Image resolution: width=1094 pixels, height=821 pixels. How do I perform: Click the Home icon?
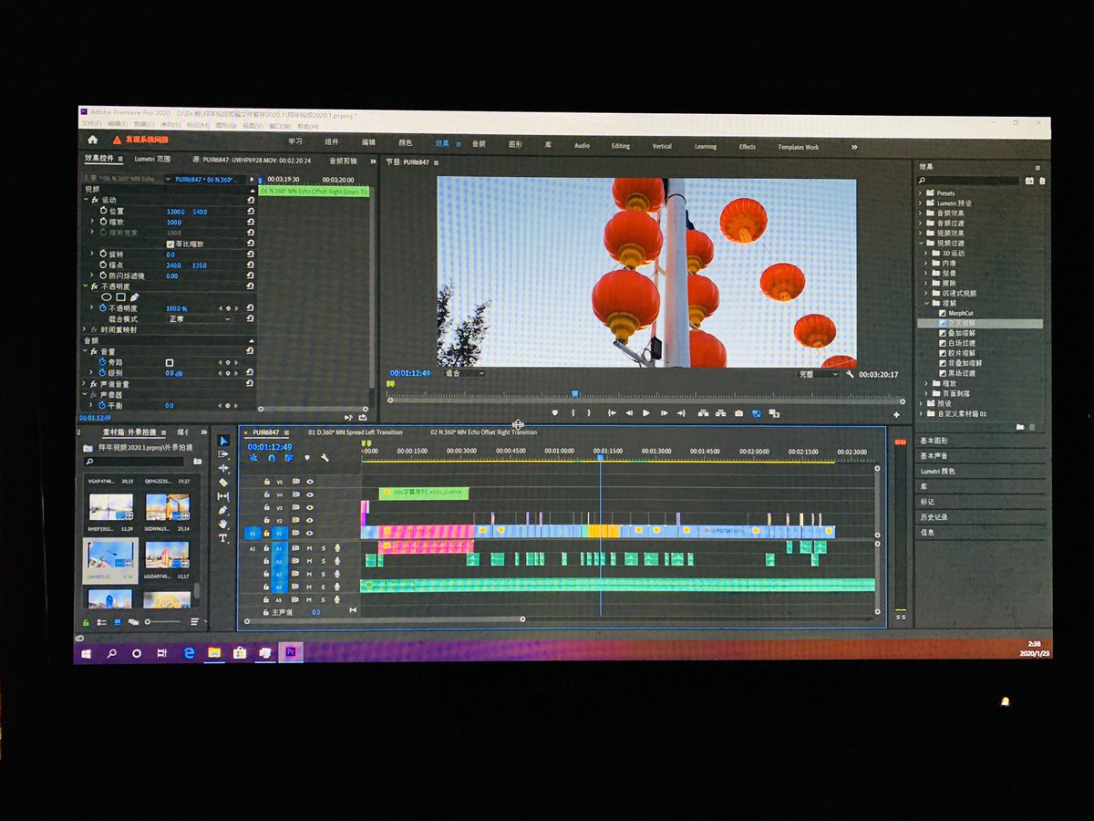coord(92,140)
